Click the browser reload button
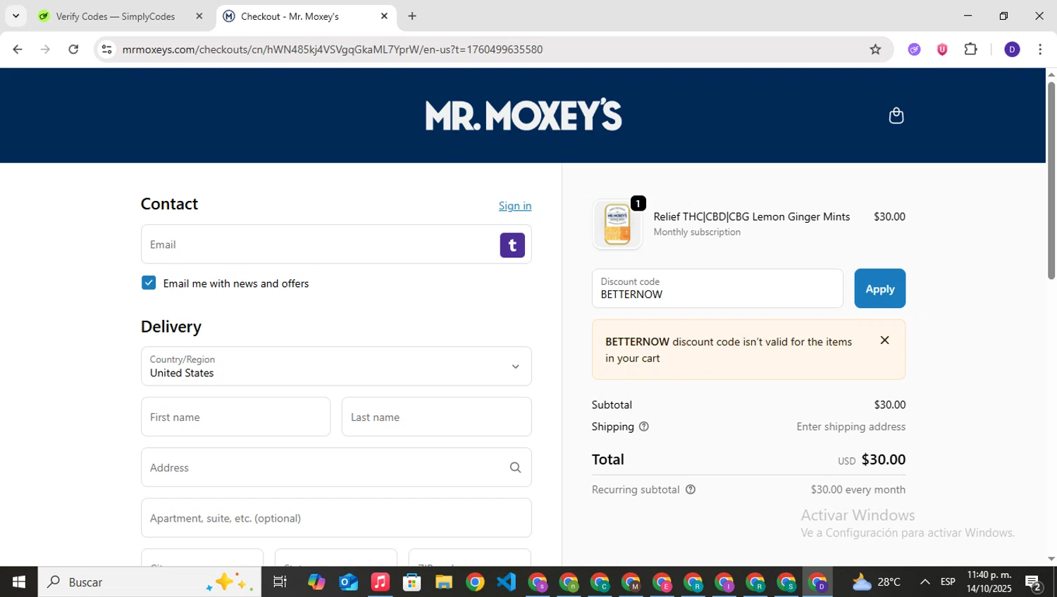Image resolution: width=1057 pixels, height=597 pixels. pos(73,49)
